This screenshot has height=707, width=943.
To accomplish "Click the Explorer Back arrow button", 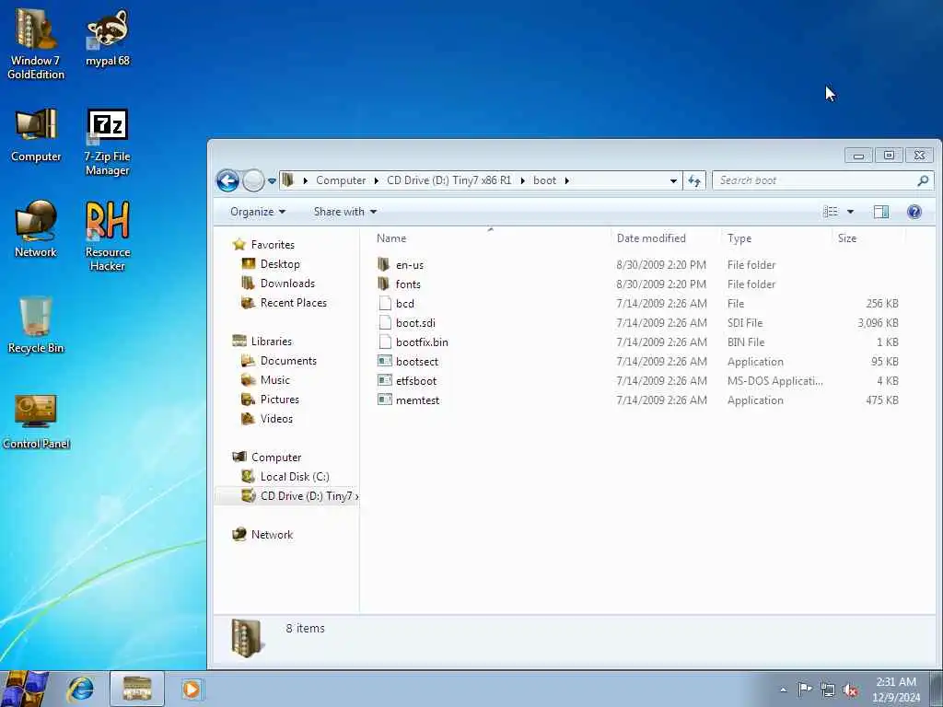I will point(228,180).
